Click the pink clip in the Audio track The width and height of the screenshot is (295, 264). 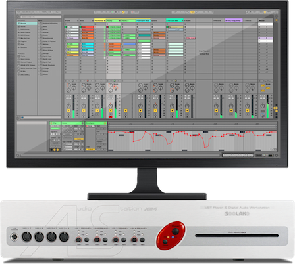(190, 38)
